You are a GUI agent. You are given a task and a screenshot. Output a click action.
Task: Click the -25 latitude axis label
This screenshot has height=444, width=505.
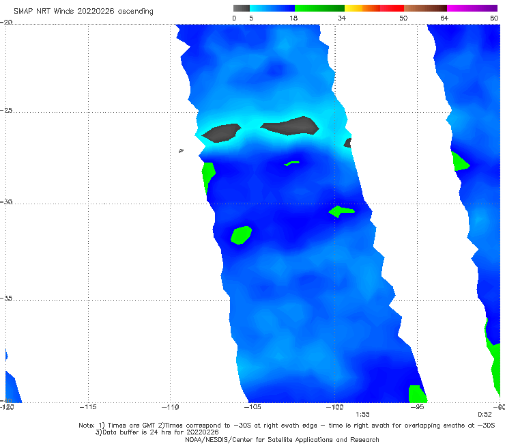point(6,111)
